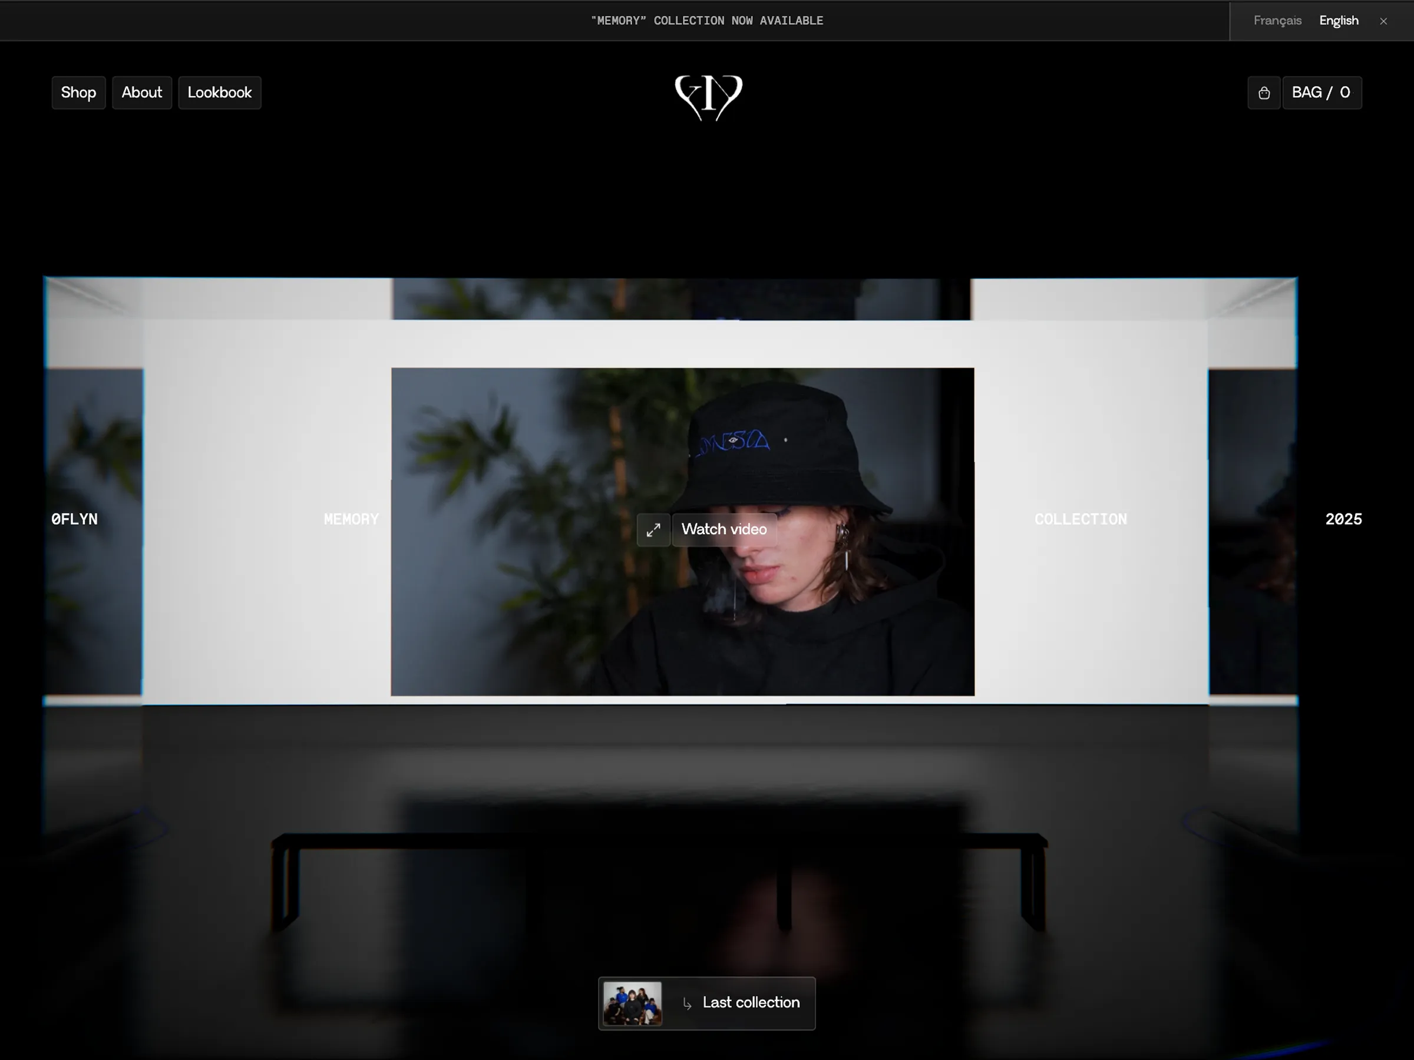Open the BAG / 0 cart

(x=1321, y=92)
